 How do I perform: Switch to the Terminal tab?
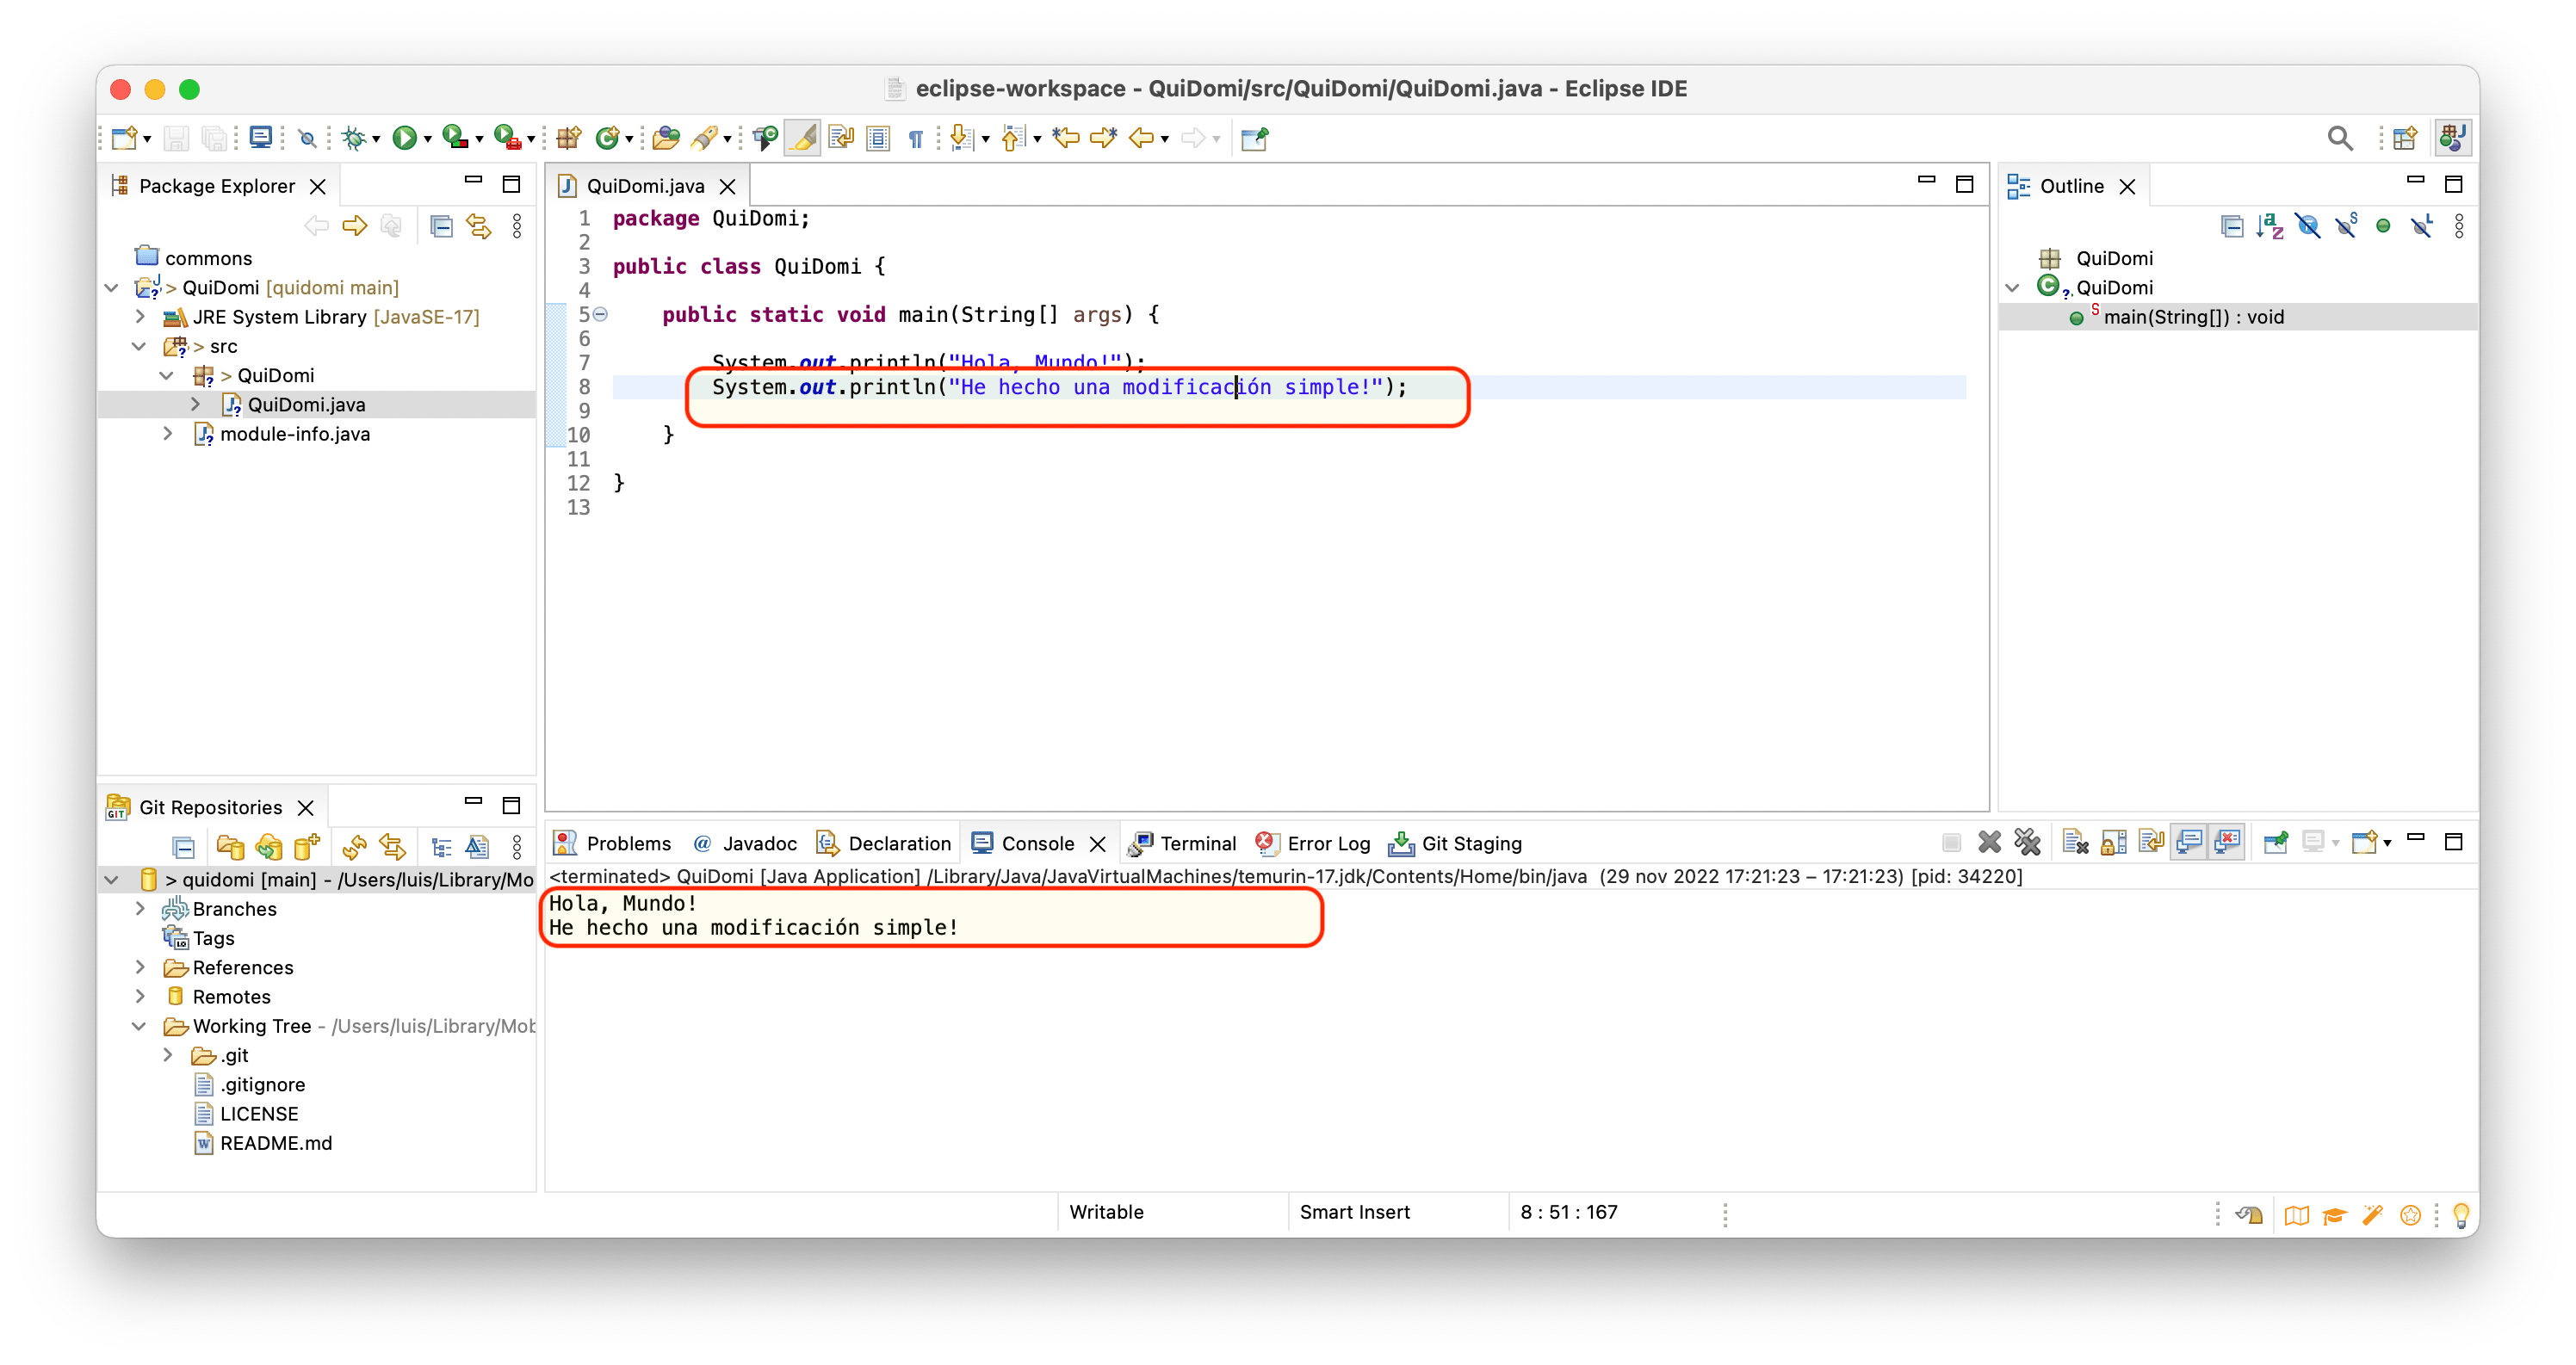click(x=1182, y=843)
